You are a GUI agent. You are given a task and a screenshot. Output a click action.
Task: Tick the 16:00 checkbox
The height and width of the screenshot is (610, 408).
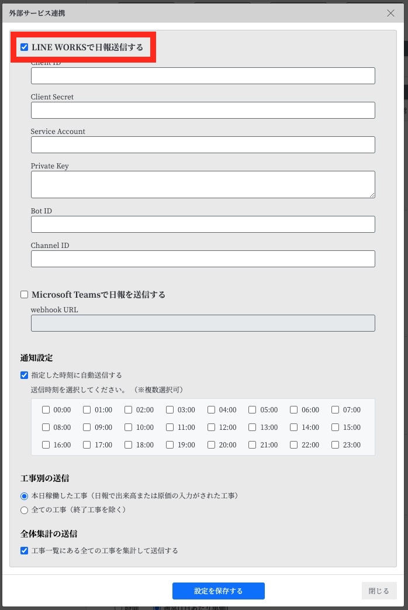click(46, 444)
